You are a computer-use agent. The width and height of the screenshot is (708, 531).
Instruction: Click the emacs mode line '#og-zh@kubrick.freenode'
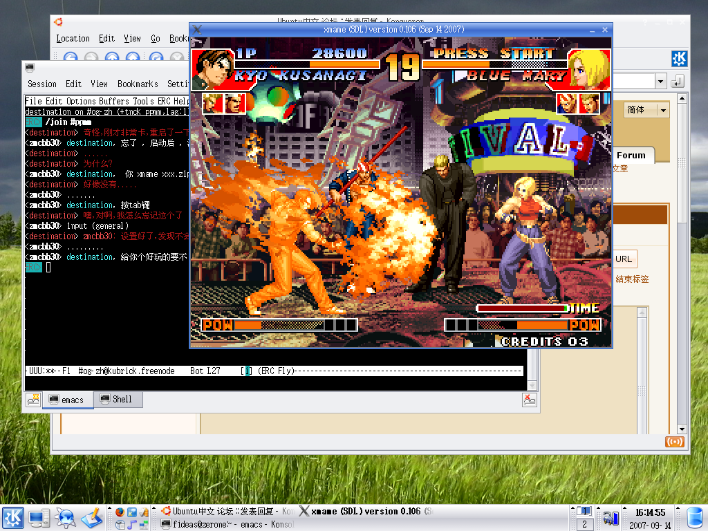(x=127, y=371)
